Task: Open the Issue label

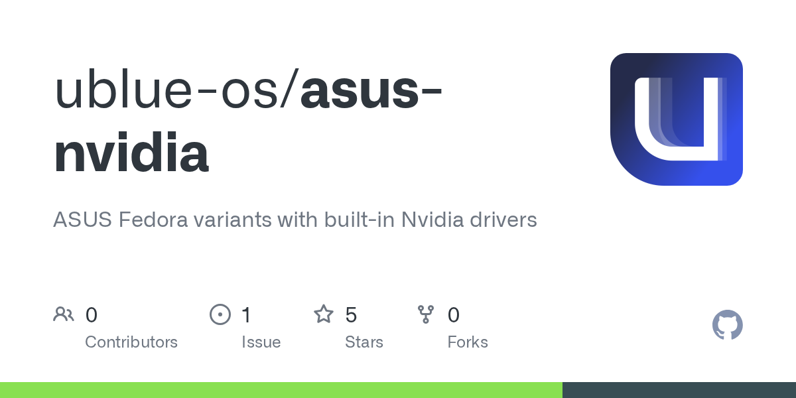Action: tap(261, 342)
